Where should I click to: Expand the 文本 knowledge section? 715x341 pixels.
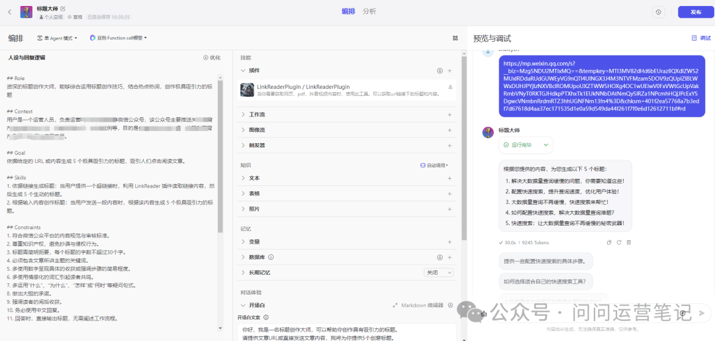(x=243, y=178)
